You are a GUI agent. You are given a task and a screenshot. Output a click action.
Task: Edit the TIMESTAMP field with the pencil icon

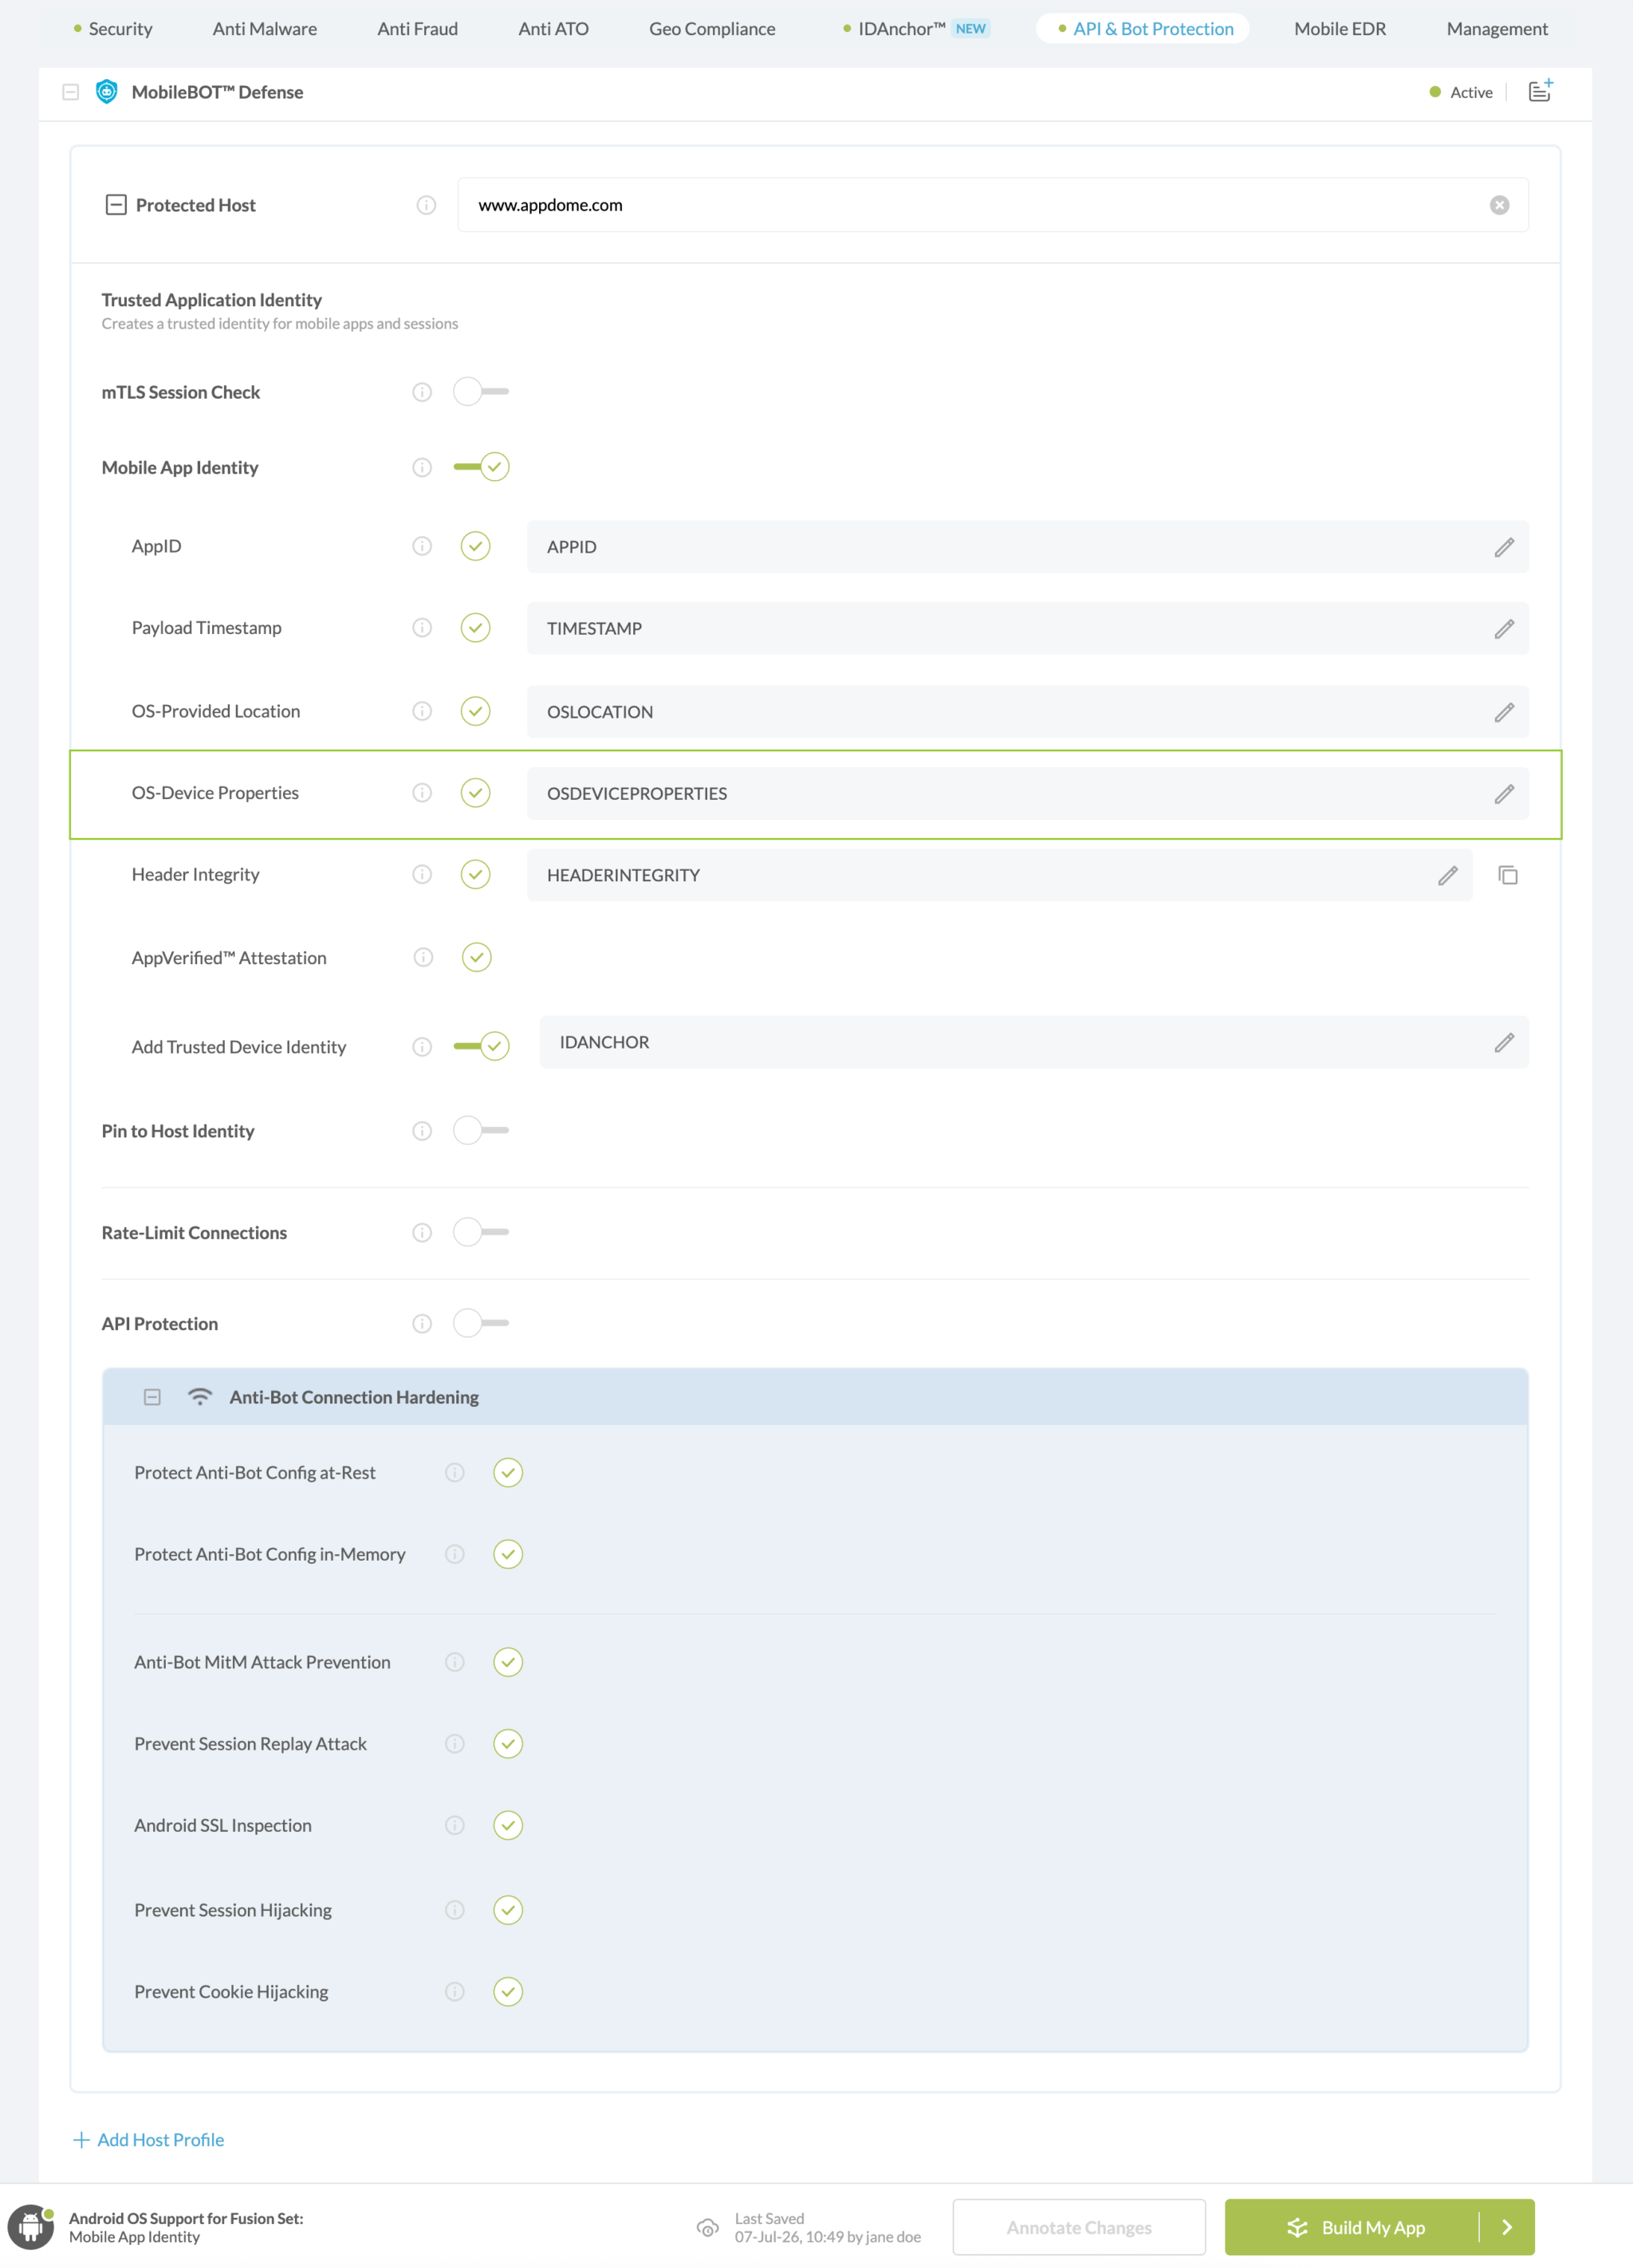pyautogui.click(x=1504, y=629)
